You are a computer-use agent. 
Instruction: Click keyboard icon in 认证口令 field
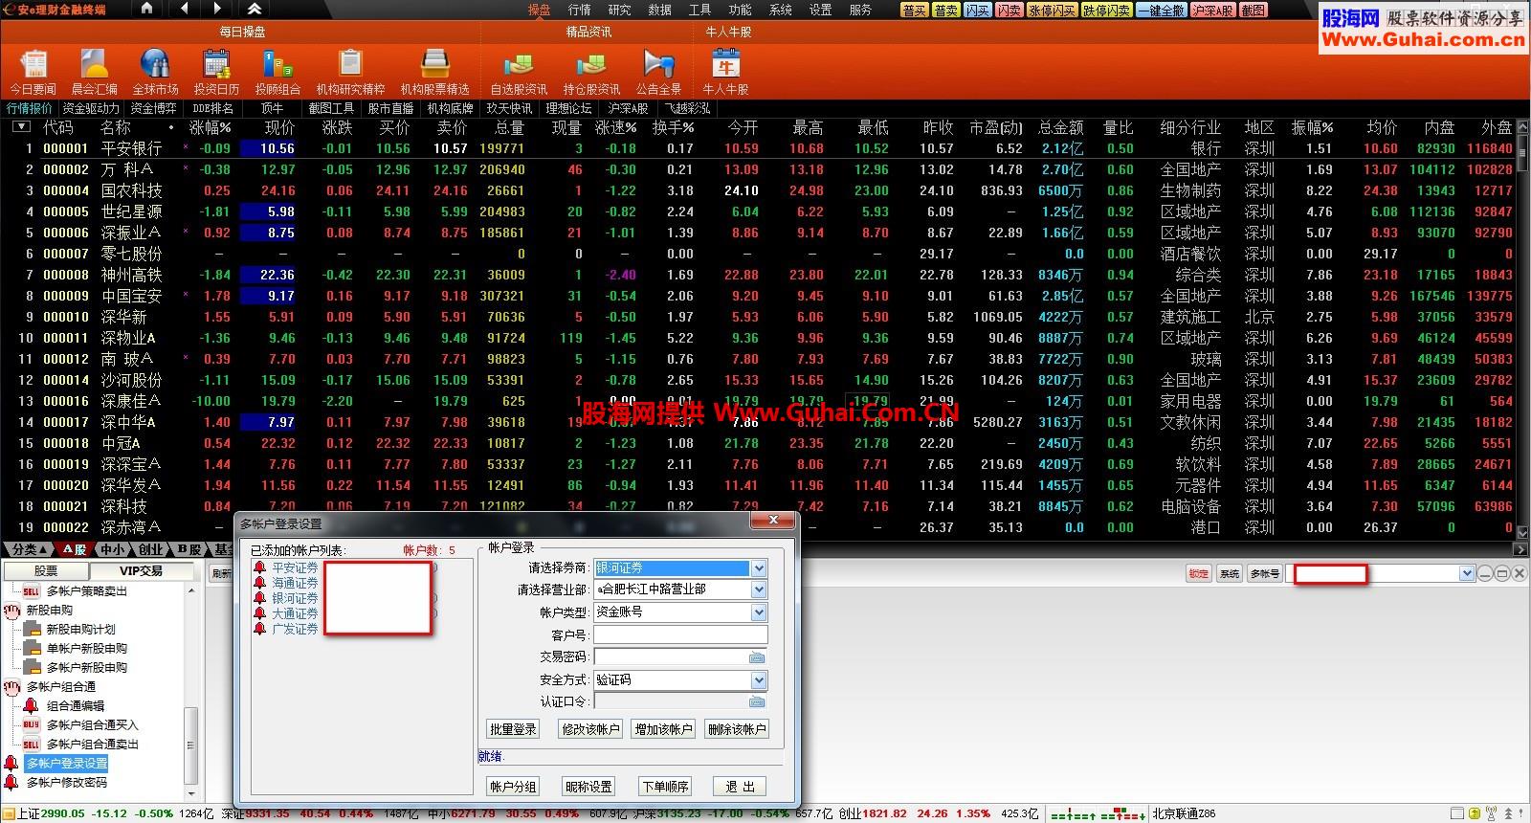(x=757, y=701)
